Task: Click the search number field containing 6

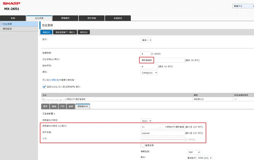Action: coord(146,54)
